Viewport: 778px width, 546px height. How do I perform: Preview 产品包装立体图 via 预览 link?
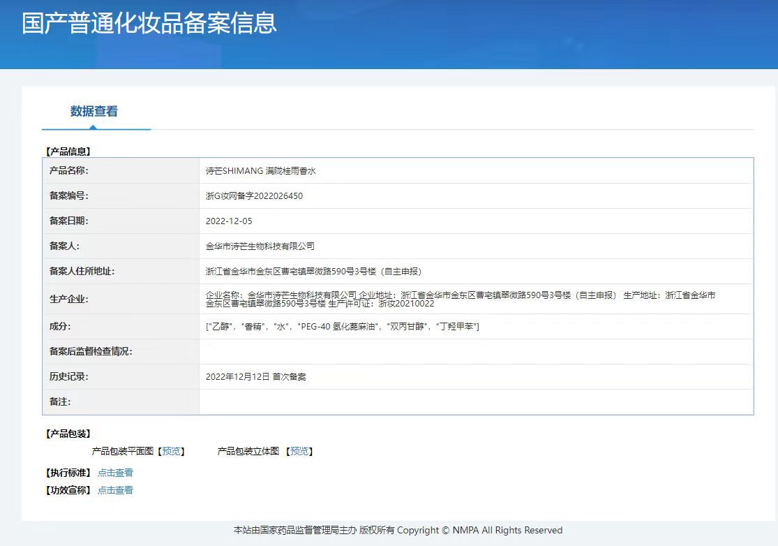pyautogui.click(x=299, y=451)
